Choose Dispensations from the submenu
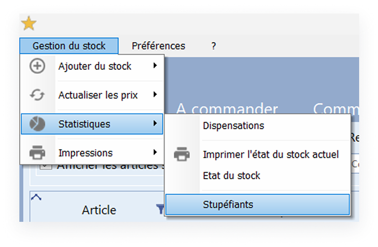The height and width of the screenshot is (247, 378). [233, 125]
